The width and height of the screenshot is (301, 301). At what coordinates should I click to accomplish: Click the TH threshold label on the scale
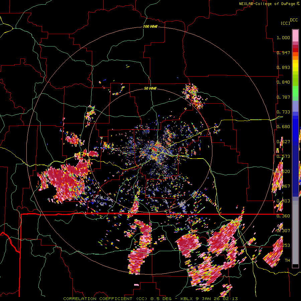(x=287, y=261)
